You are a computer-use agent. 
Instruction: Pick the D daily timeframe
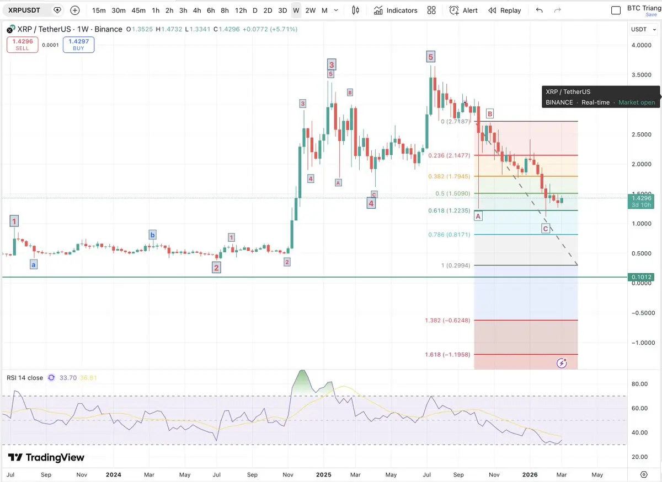[x=255, y=10]
